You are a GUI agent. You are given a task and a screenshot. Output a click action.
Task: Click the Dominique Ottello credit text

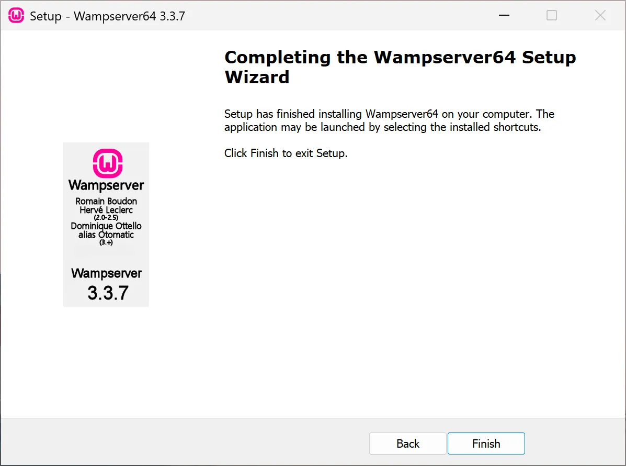click(106, 226)
